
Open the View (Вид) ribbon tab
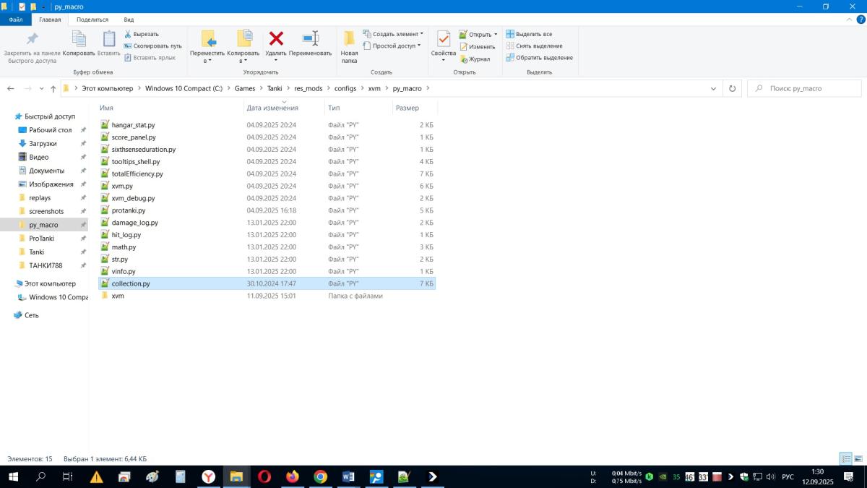point(129,20)
